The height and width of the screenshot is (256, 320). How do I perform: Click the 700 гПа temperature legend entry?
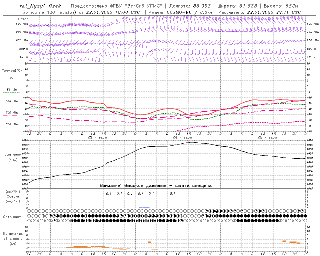click(11, 113)
